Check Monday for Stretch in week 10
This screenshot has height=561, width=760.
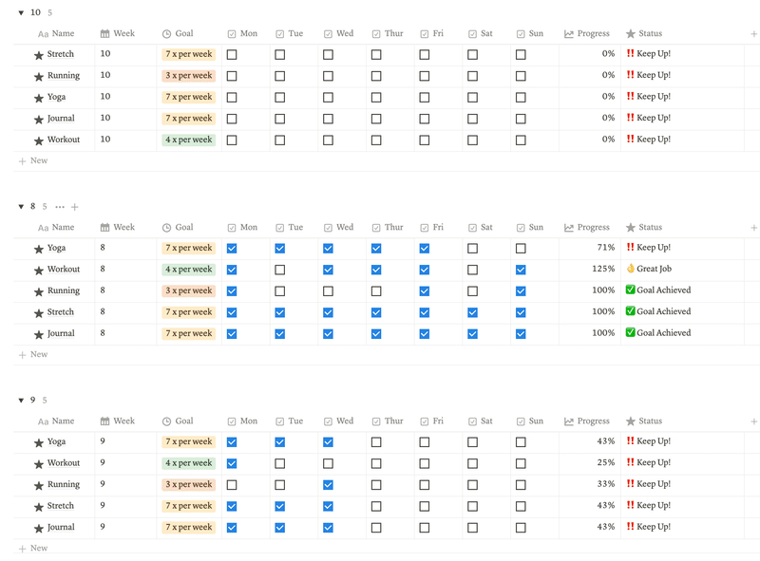pos(232,55)
